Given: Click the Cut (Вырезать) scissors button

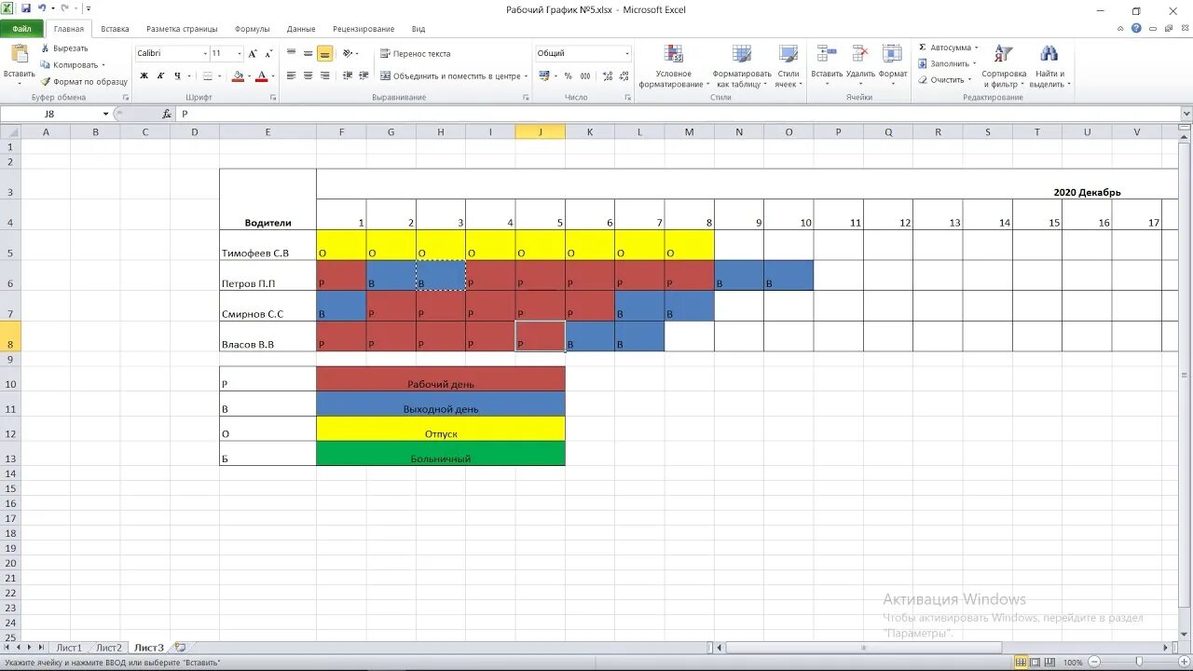Looking at the screenshot, I should 64,48.
